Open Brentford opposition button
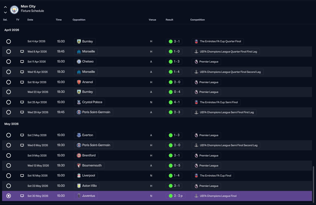 click(86, 155)
